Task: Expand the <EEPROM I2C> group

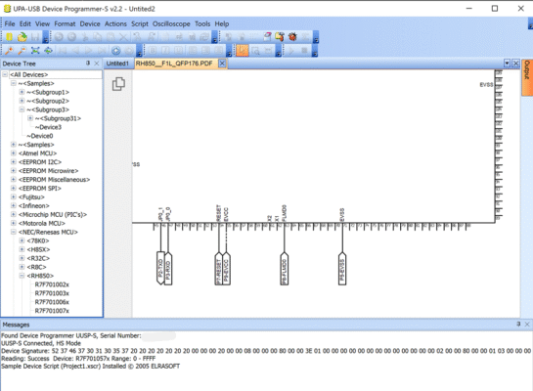Action: (x=14, y=162)
